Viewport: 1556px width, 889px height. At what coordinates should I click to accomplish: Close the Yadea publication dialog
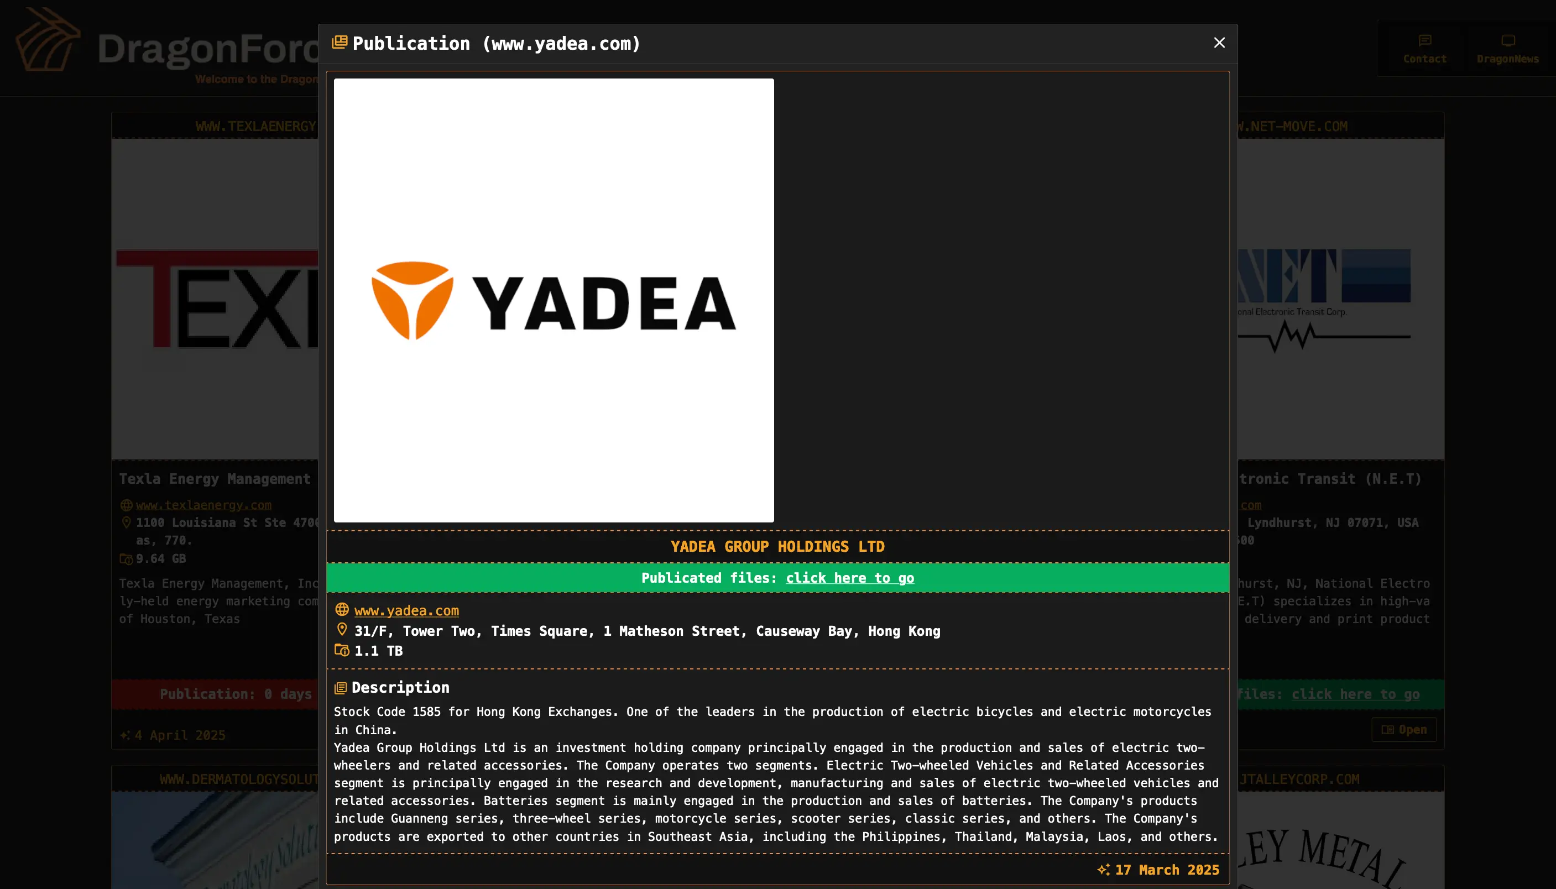[1219, 43]
